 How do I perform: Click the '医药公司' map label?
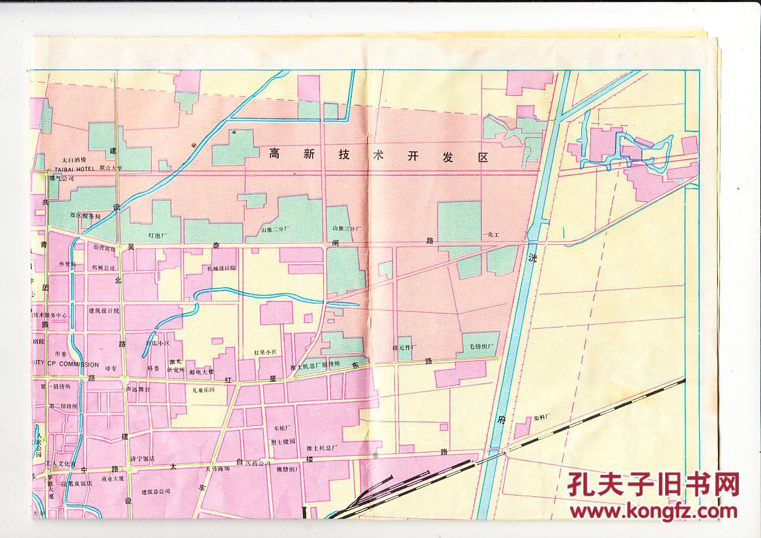pos(258,464)
